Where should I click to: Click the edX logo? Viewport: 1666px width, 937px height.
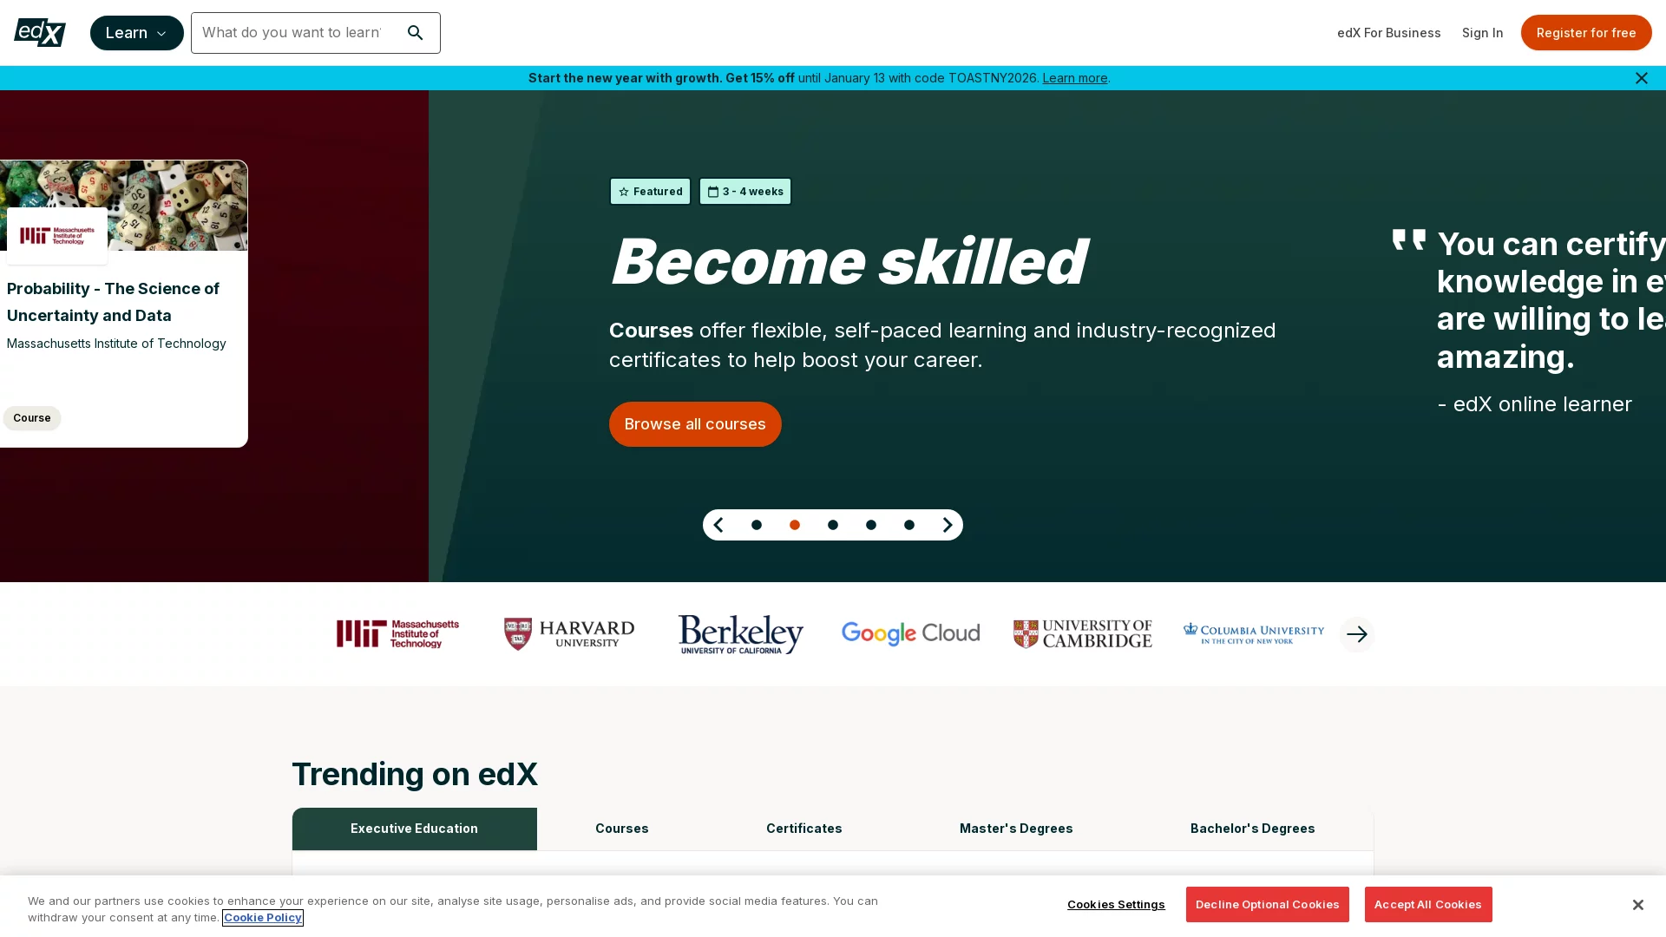(x=39, y=32)
